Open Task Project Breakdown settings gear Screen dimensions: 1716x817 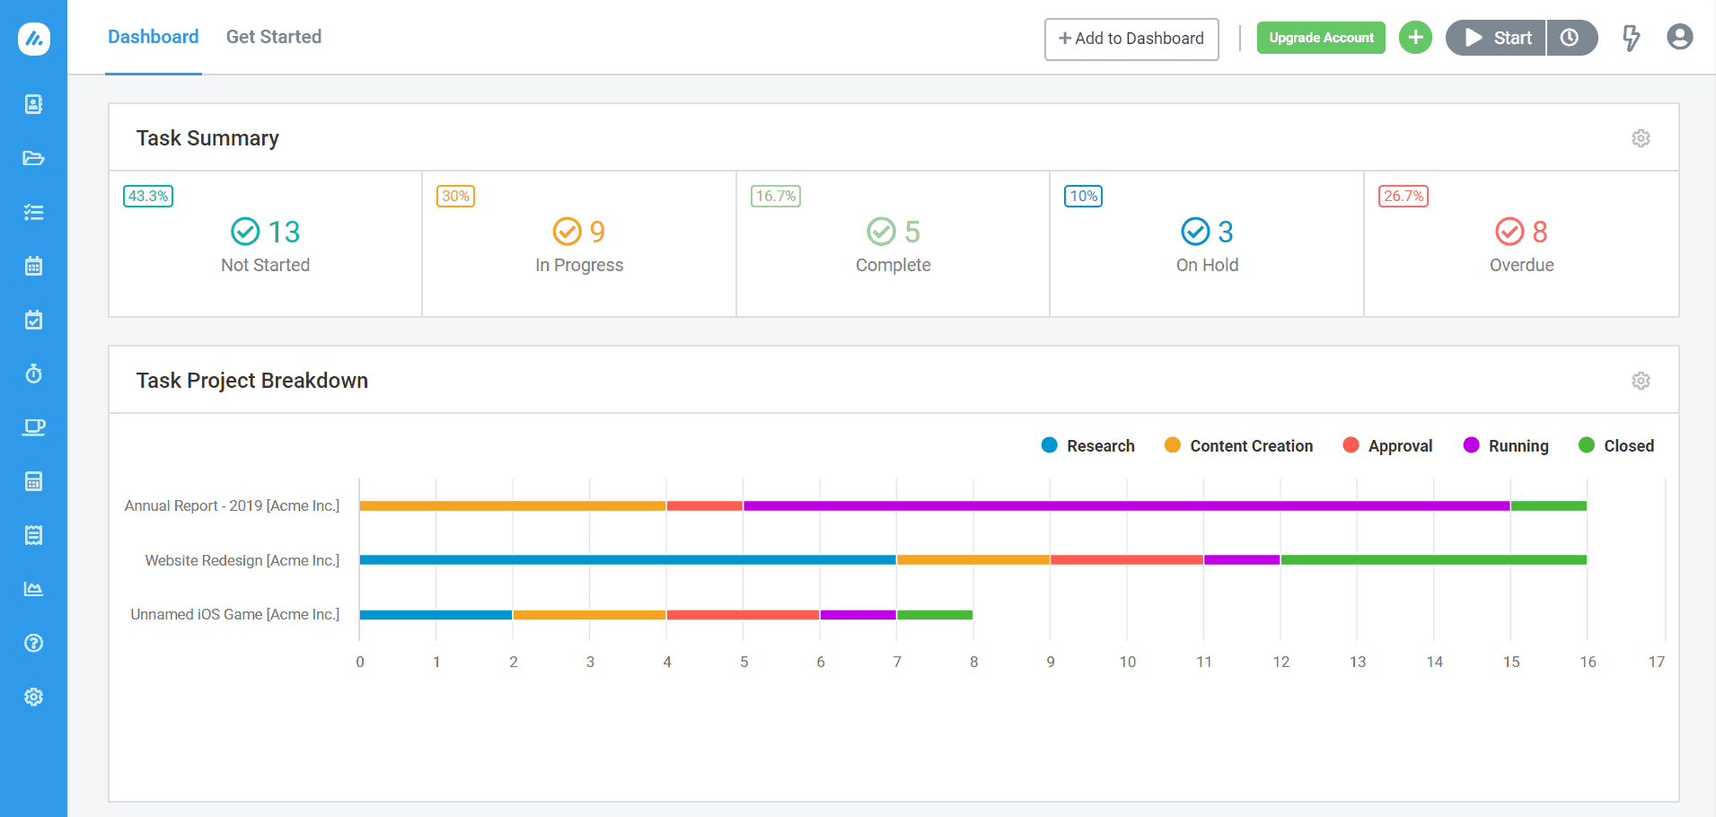point(1641,380)
